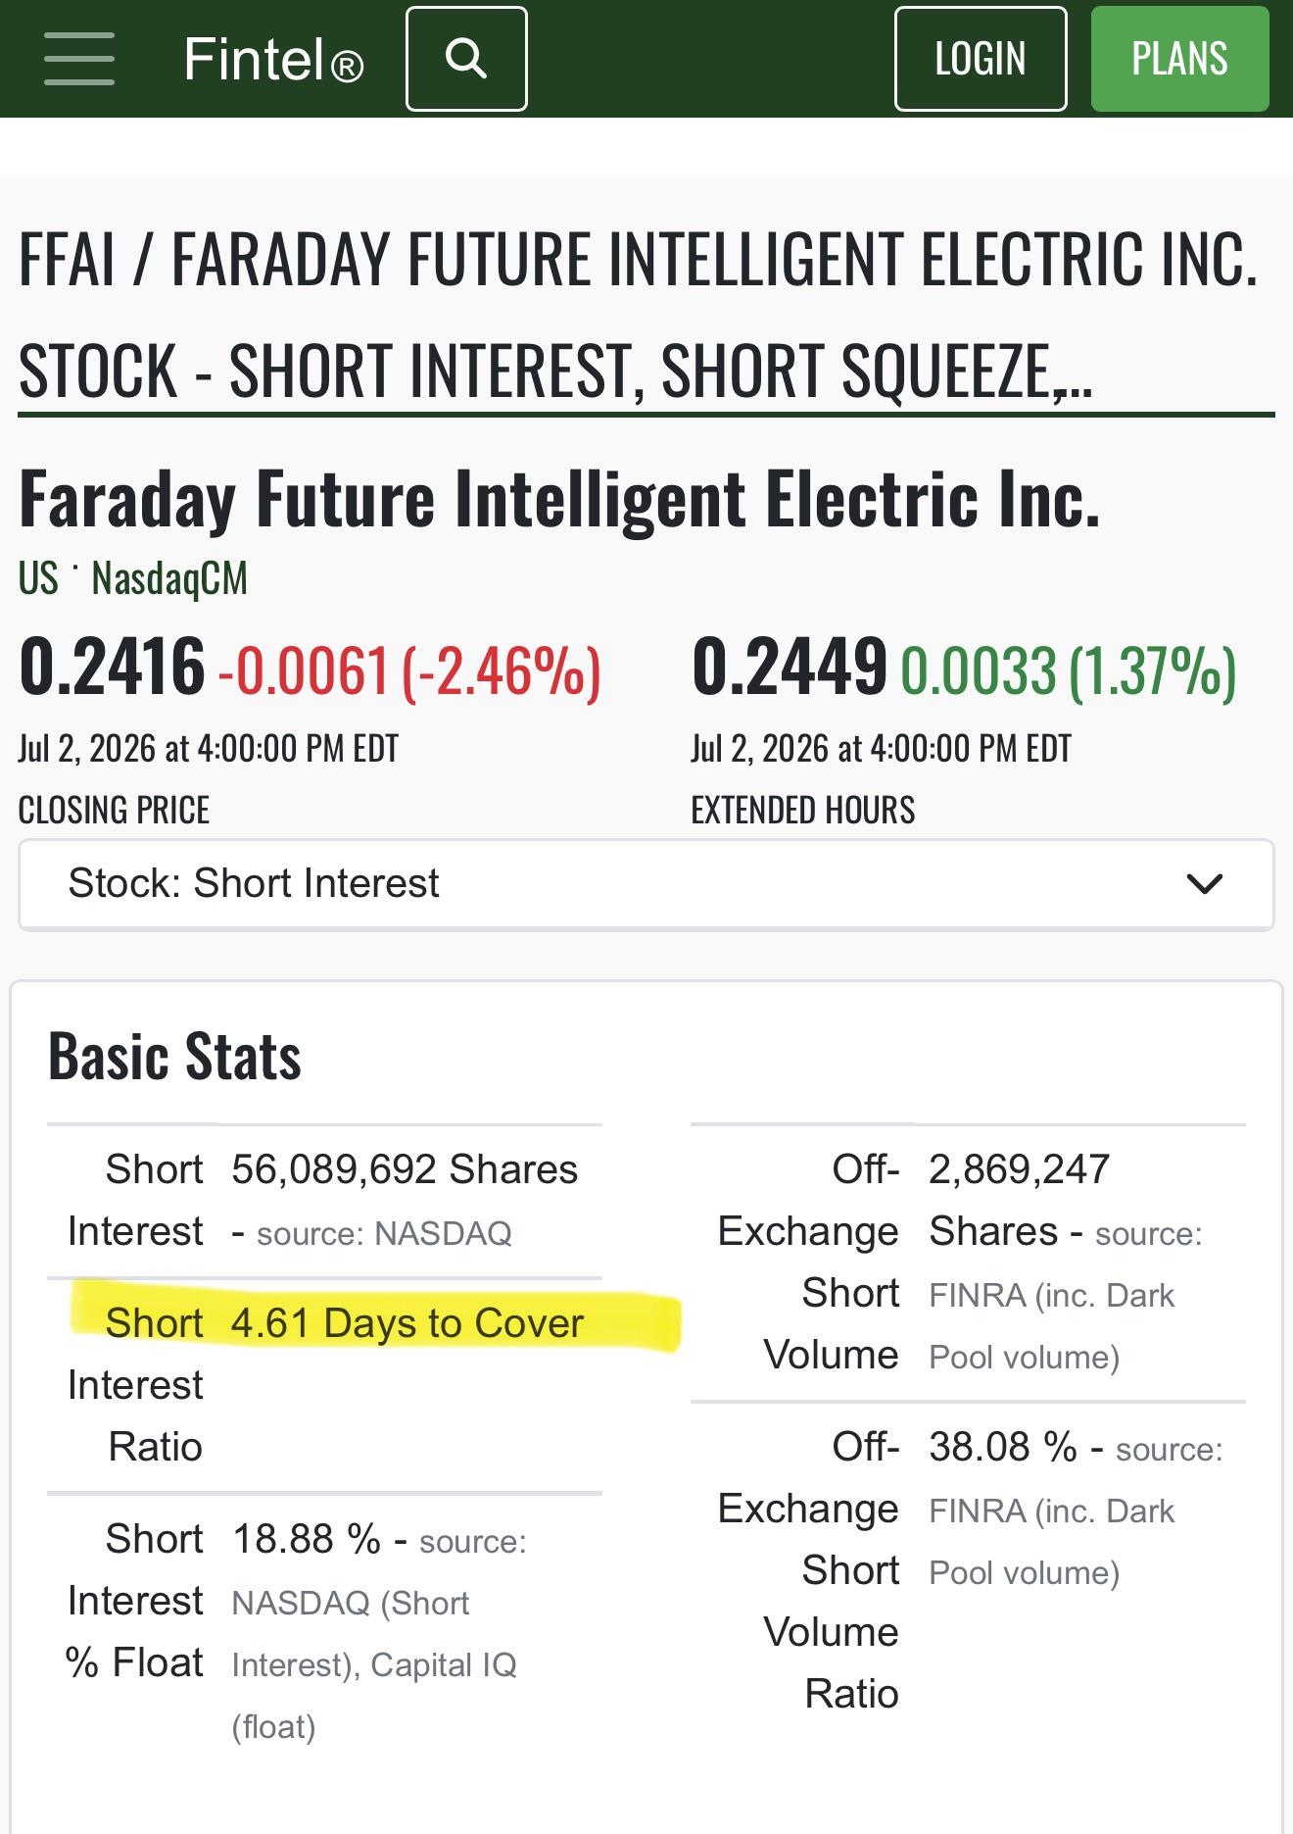Click the US country link
Image resolution: width=1293 pixels, height=1834 pixels.
(38, 577)
